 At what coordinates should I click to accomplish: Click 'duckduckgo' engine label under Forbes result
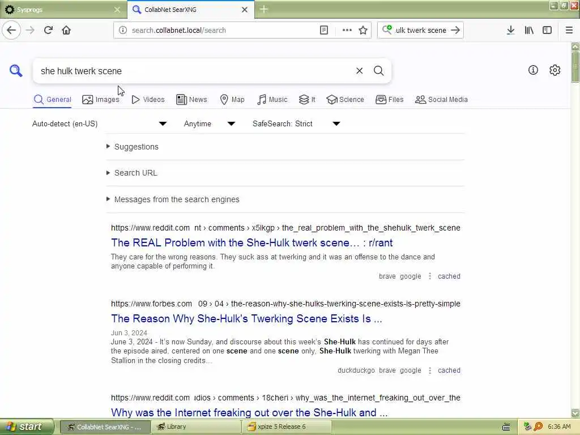point(356,370)
